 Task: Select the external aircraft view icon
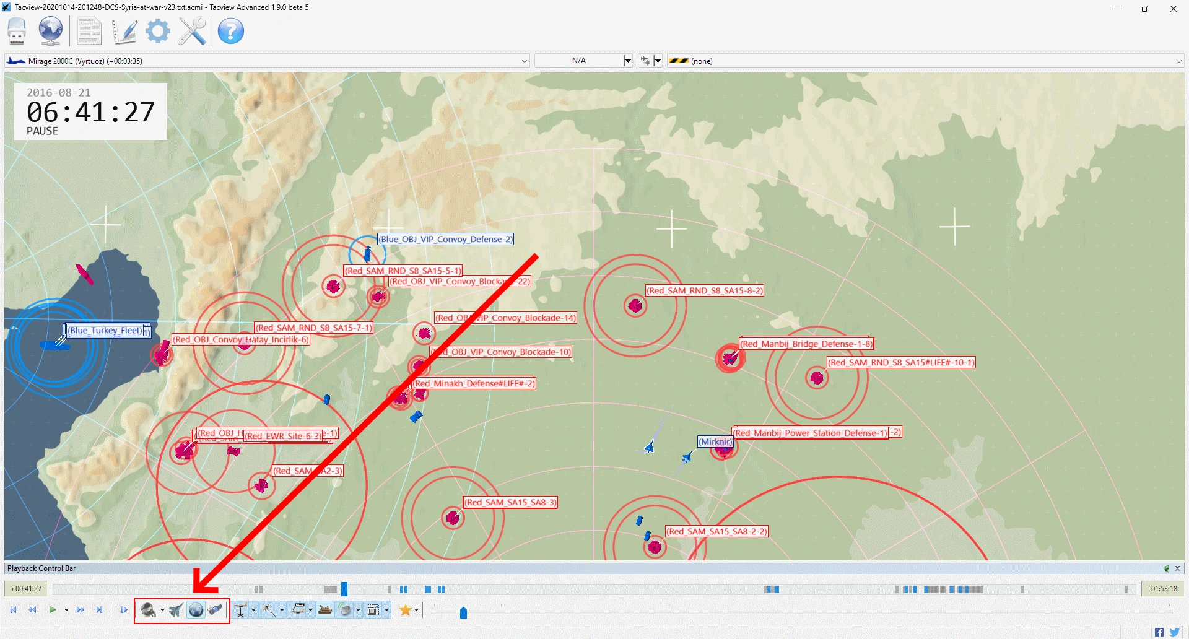tap(176, 611)
